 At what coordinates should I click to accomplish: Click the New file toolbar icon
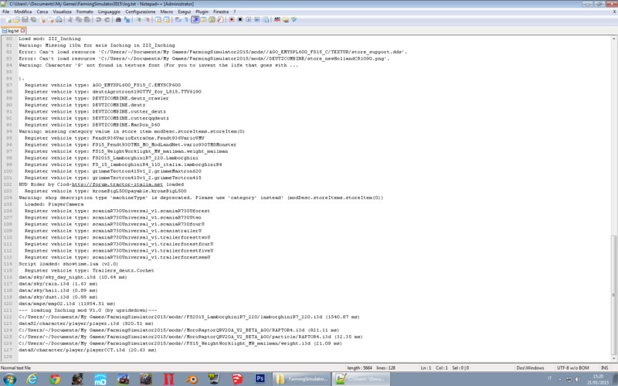[5, 22]
